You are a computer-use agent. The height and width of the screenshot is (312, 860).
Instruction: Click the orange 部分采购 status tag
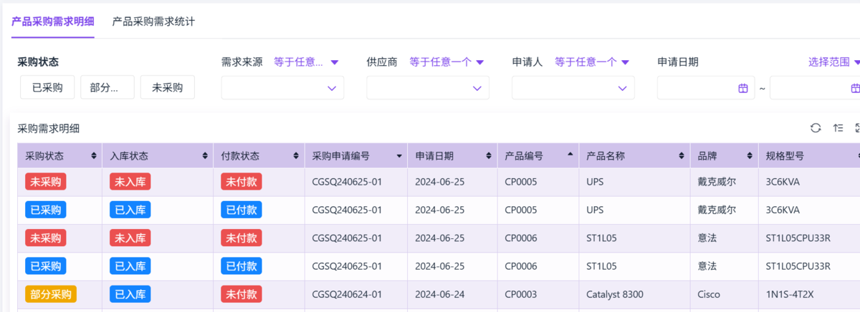point(51,294)
